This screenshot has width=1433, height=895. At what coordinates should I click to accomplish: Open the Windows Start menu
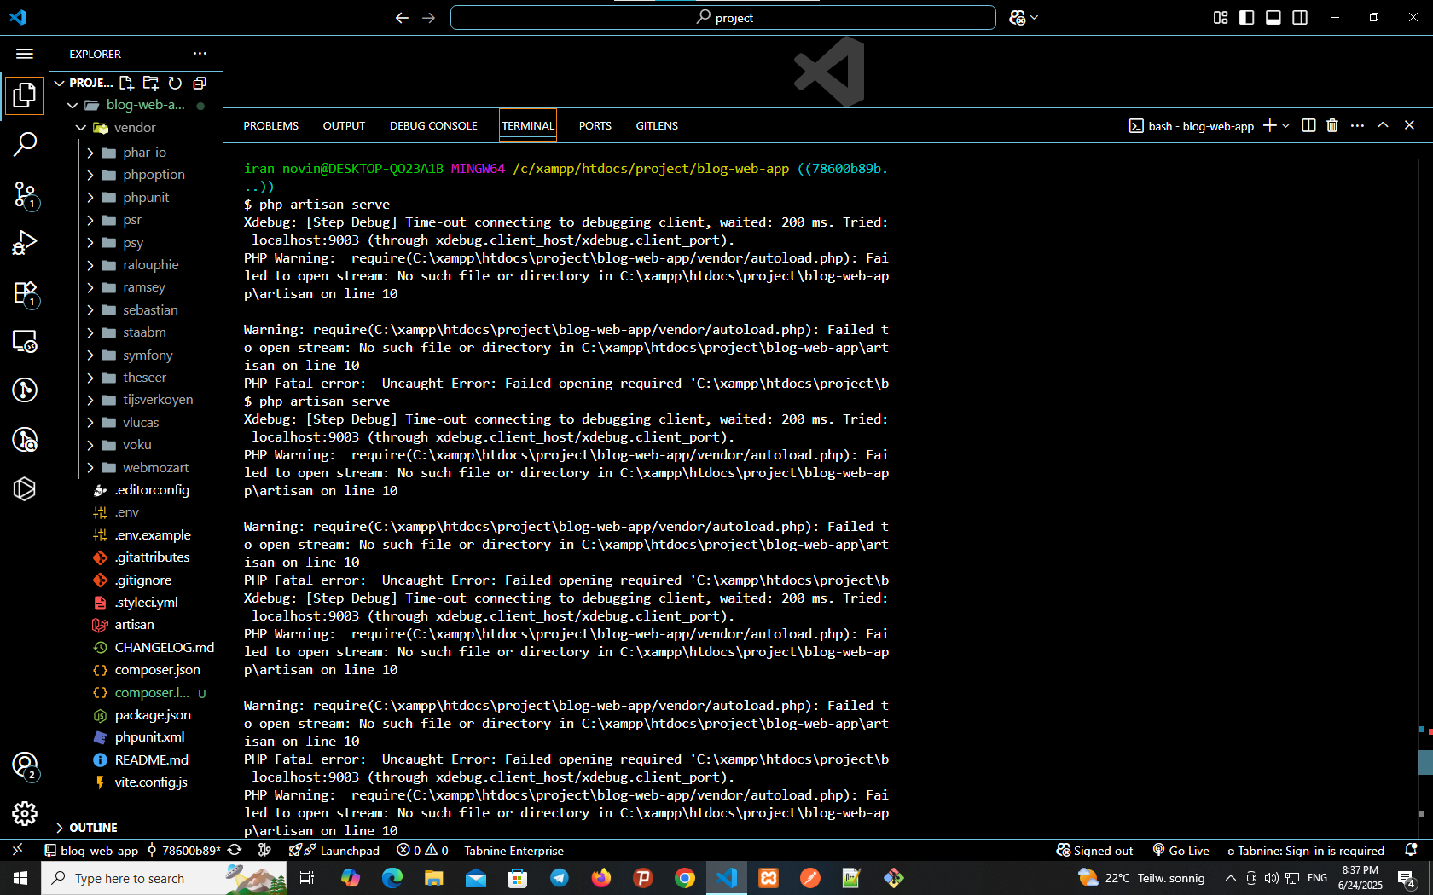pyautogui.click(x=20, y=878)
